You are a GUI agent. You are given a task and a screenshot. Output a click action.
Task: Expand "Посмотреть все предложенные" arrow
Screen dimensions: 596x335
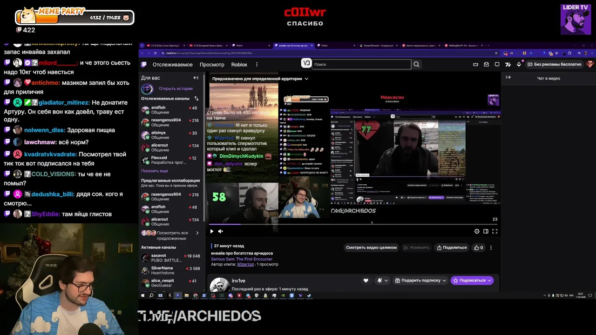pos(197,233)
